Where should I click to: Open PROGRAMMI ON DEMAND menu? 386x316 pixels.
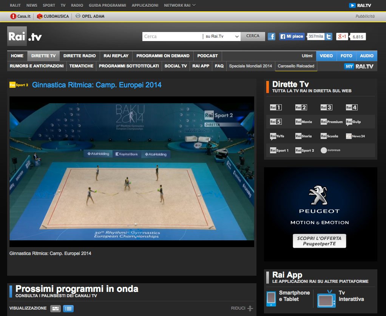click(x=163, y=56)
